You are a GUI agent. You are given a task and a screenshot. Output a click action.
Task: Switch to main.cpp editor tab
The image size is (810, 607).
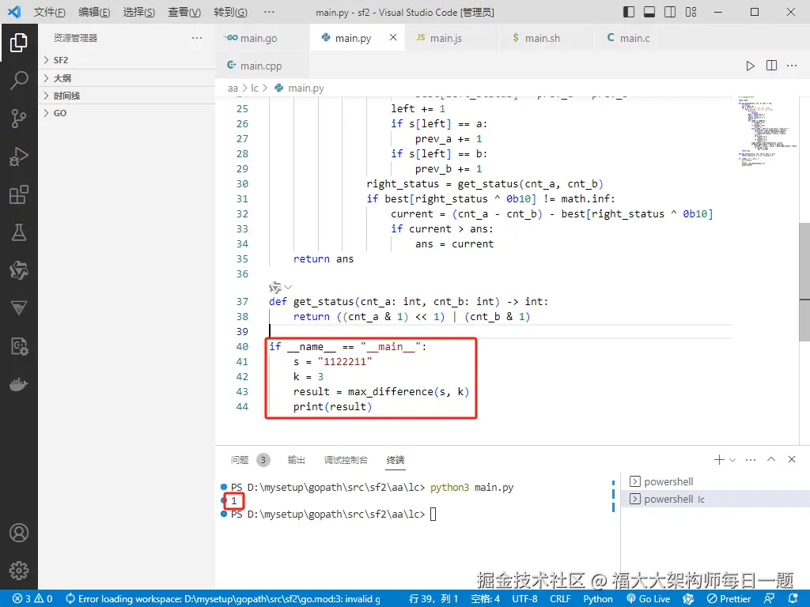[263, 66]
